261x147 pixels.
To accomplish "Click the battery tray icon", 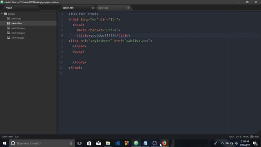I will 232,143.
